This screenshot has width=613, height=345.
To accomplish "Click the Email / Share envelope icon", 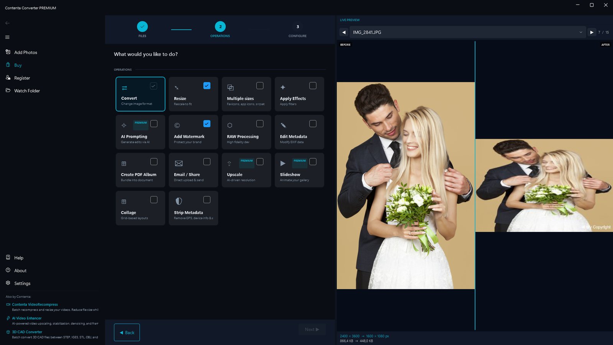I will tap(179, 163).
